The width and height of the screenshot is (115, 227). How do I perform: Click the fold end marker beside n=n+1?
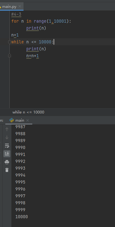(9, 56)
